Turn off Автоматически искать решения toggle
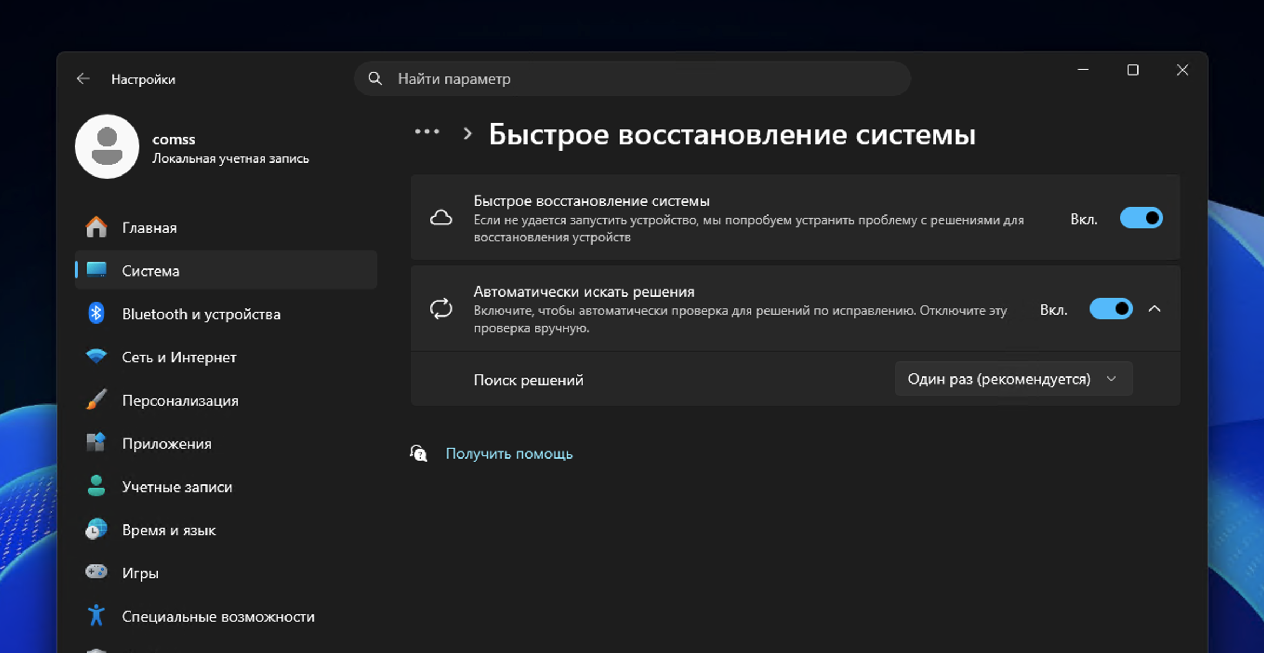This screenshot has width=1264, height=653. pos(1110,309)
